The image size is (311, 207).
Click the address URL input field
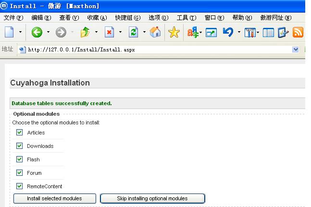[x=159, y=49]
